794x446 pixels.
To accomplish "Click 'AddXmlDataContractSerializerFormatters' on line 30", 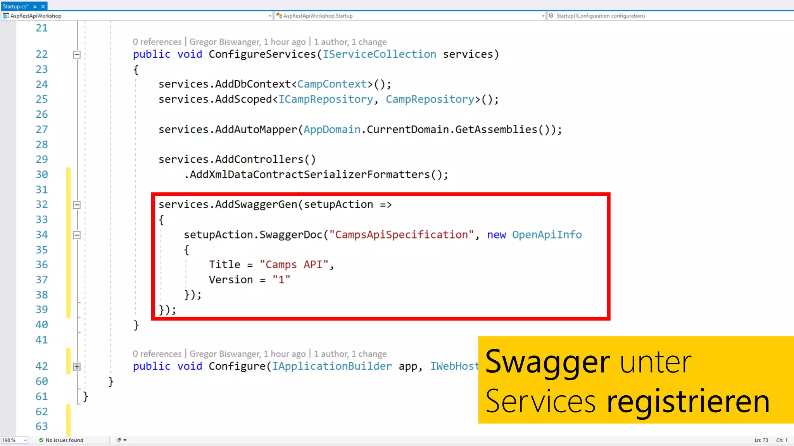I will 310,175.
